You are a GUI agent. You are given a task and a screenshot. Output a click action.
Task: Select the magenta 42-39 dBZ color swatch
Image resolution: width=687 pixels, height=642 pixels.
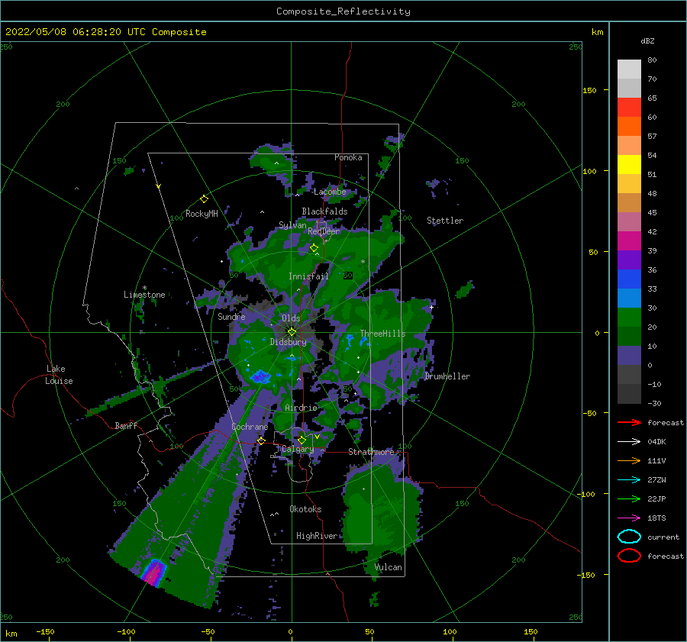tap(629, 241)
